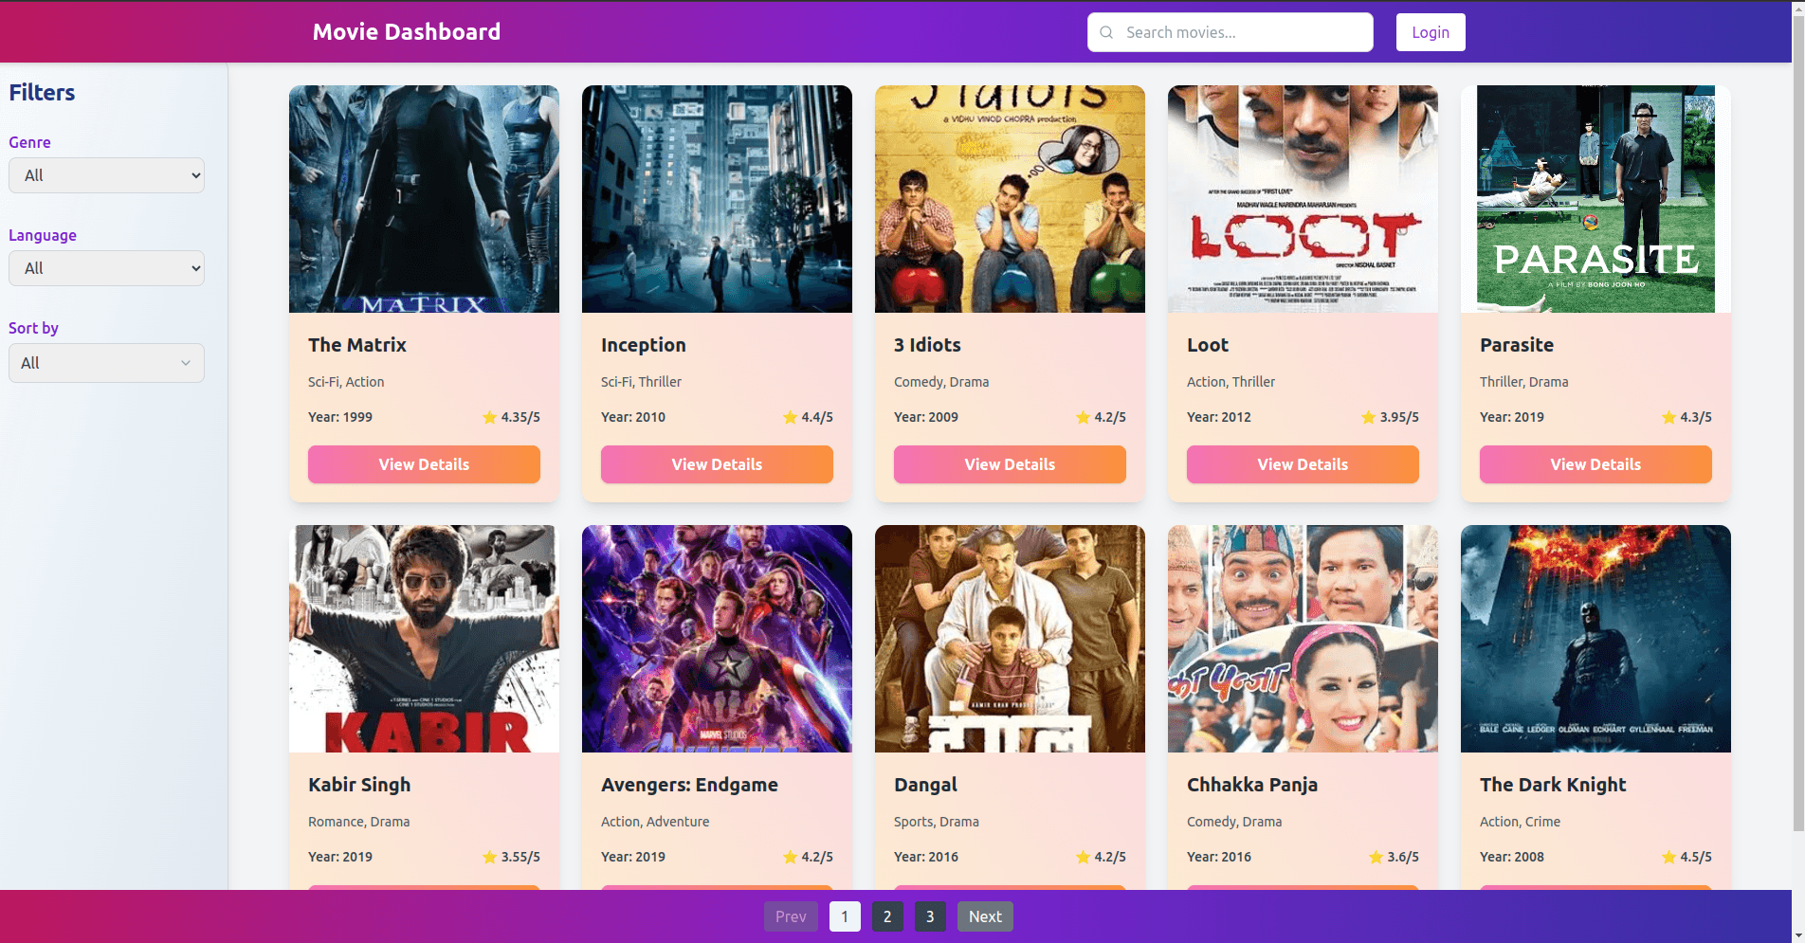Click the Movie Dashboard title
Screen dimensions: 1805x943
coord(407,31)
